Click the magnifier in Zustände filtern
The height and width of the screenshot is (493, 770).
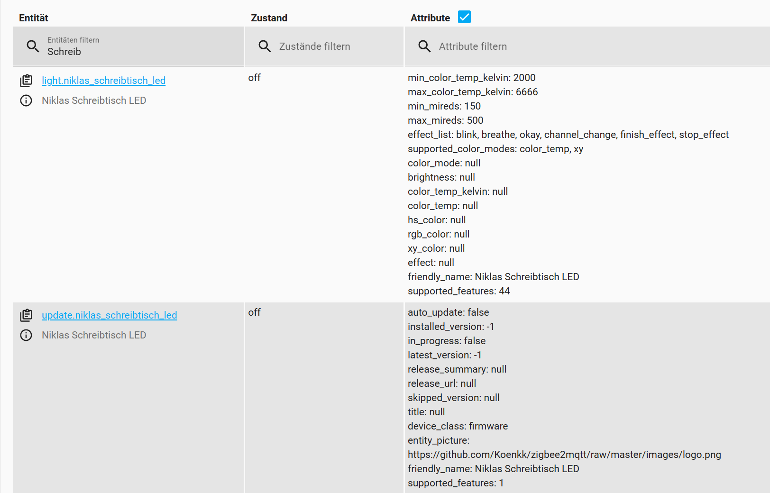click(265, 46)
